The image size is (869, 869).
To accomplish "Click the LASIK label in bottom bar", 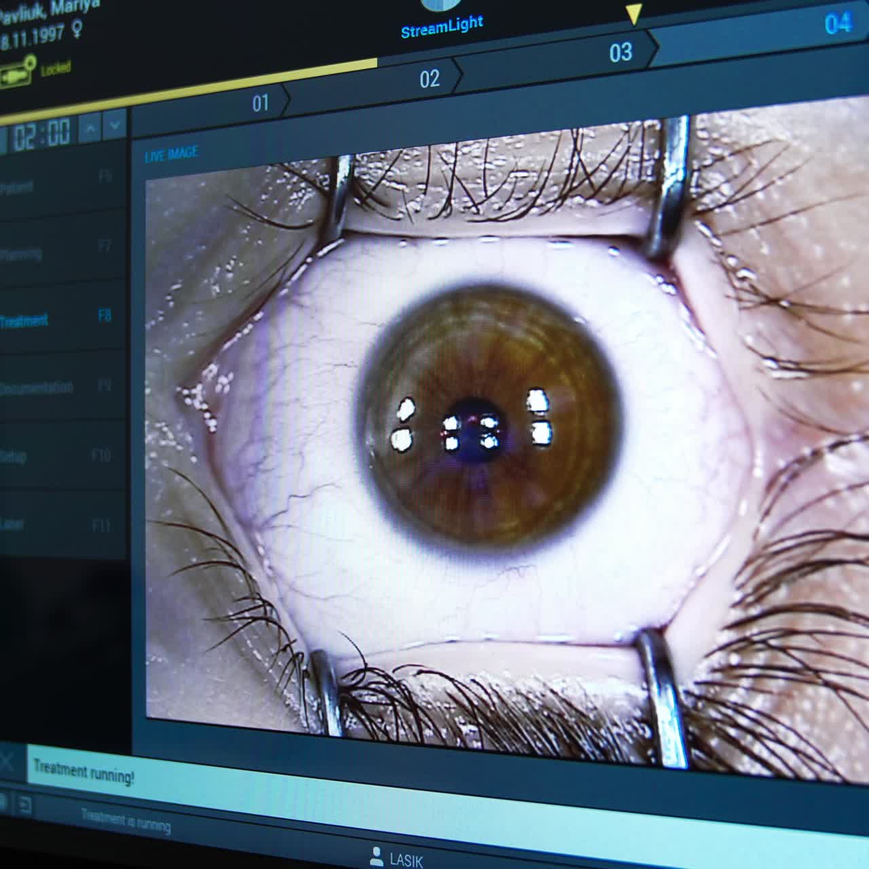I will [406, 860].
